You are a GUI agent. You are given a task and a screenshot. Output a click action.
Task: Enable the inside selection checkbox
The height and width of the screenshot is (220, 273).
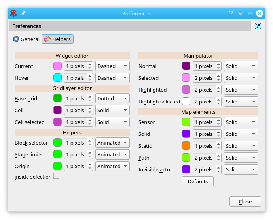point(56,176)
